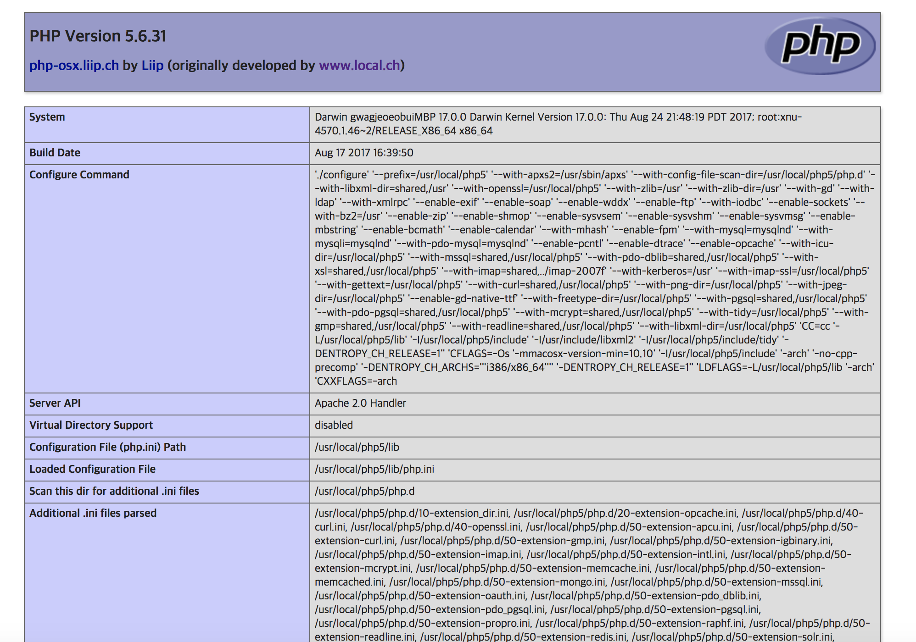
Task: Open the Liip link
Action: pos(152,66)
